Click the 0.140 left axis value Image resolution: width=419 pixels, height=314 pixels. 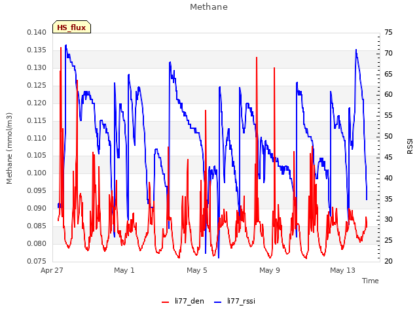[37, 32]
